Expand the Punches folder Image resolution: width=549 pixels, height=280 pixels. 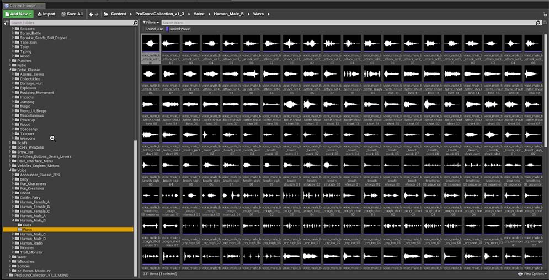click(x=10, y=60)
